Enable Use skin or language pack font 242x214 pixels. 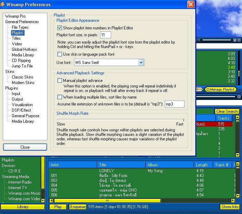click(x=60, y=54)
